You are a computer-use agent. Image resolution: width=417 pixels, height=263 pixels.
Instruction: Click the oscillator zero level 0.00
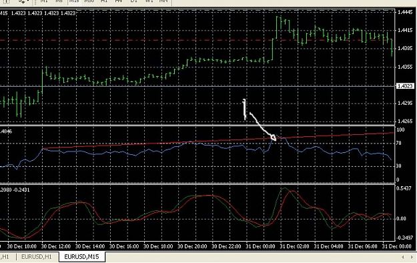pos(401,218)
